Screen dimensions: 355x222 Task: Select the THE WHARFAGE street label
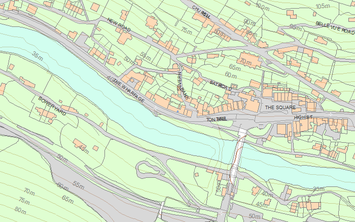tap(129, 90)
